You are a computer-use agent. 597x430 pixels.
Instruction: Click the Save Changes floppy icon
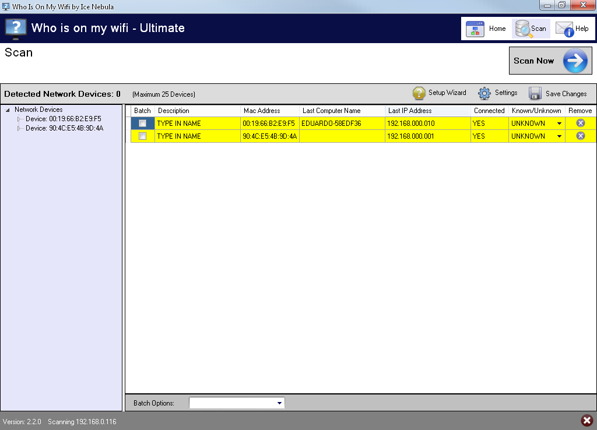coord(535,93)
